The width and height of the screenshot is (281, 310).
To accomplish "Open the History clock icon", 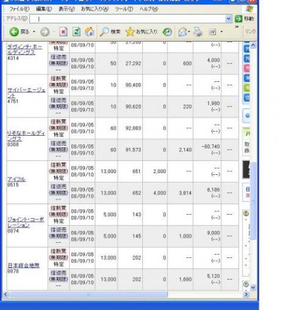I will point(167,32).
